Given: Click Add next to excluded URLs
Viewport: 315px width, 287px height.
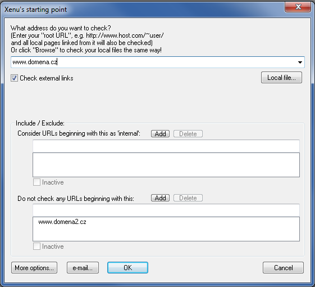Looking at the screenshot, I should 160,198.
